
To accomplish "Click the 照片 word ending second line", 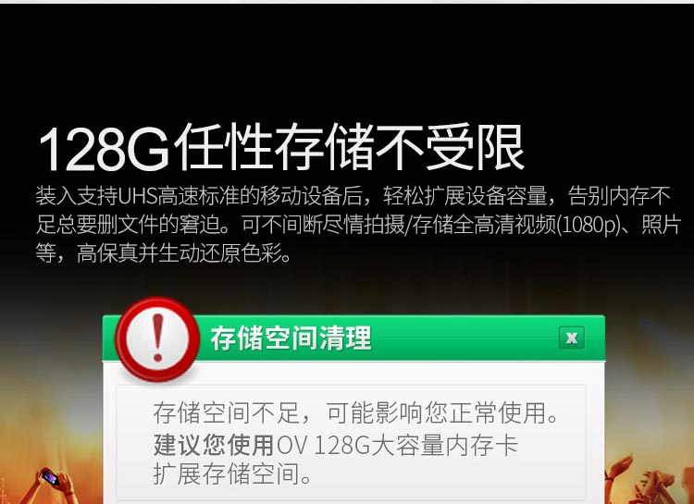I will pyautogui.click(x=661, y=226).
